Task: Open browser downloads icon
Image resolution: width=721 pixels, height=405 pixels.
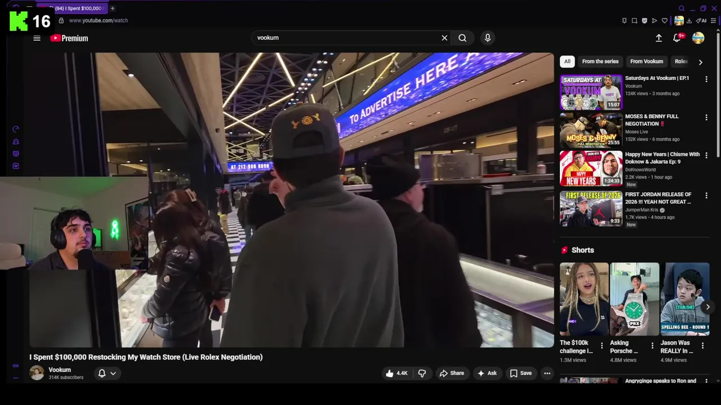Action: click(x=689, y=21)
